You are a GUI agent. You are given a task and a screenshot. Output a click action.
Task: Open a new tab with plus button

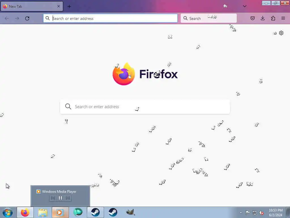69,7
